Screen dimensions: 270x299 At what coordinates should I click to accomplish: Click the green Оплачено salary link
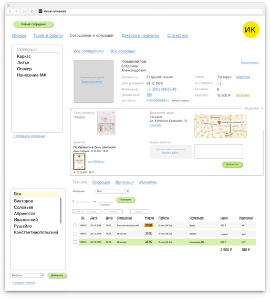click(243, 95)
